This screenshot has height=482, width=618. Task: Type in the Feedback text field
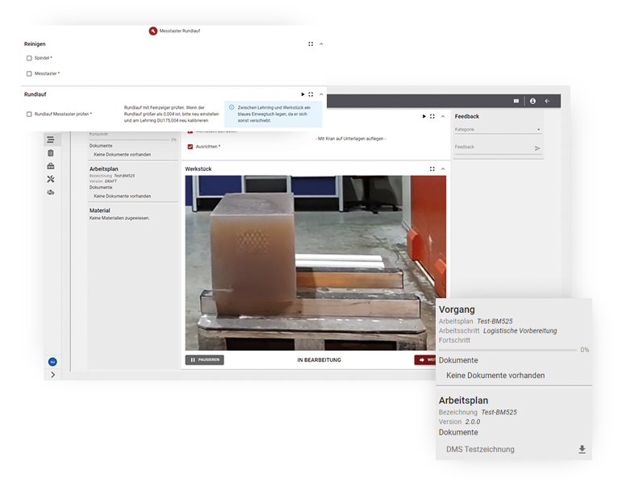(491, 148)
